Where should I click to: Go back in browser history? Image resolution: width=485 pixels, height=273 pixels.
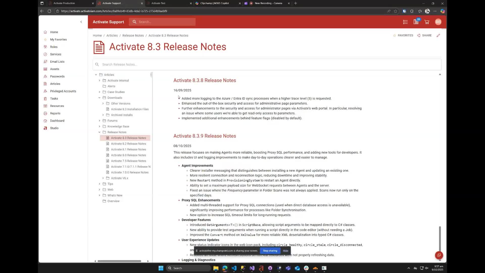pyautogui.click(x=42, y=11)
